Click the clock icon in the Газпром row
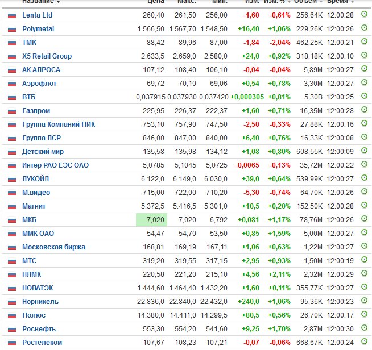The height and width of the screenshot is (350, 372). 364,110
